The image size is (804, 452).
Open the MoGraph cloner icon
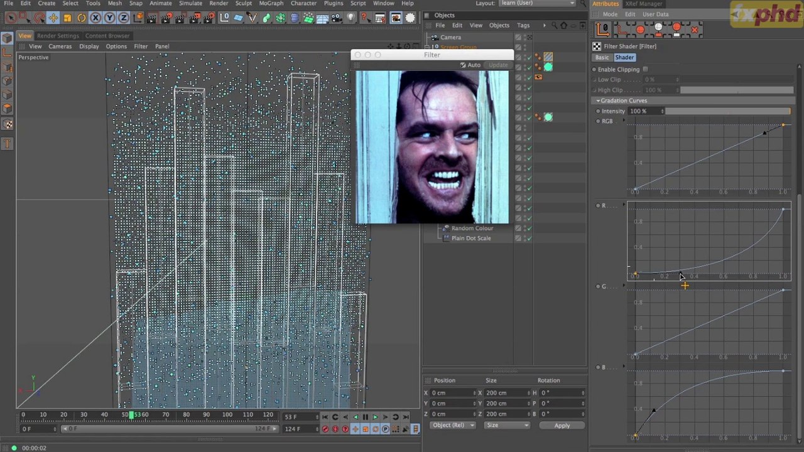[308, 18]
